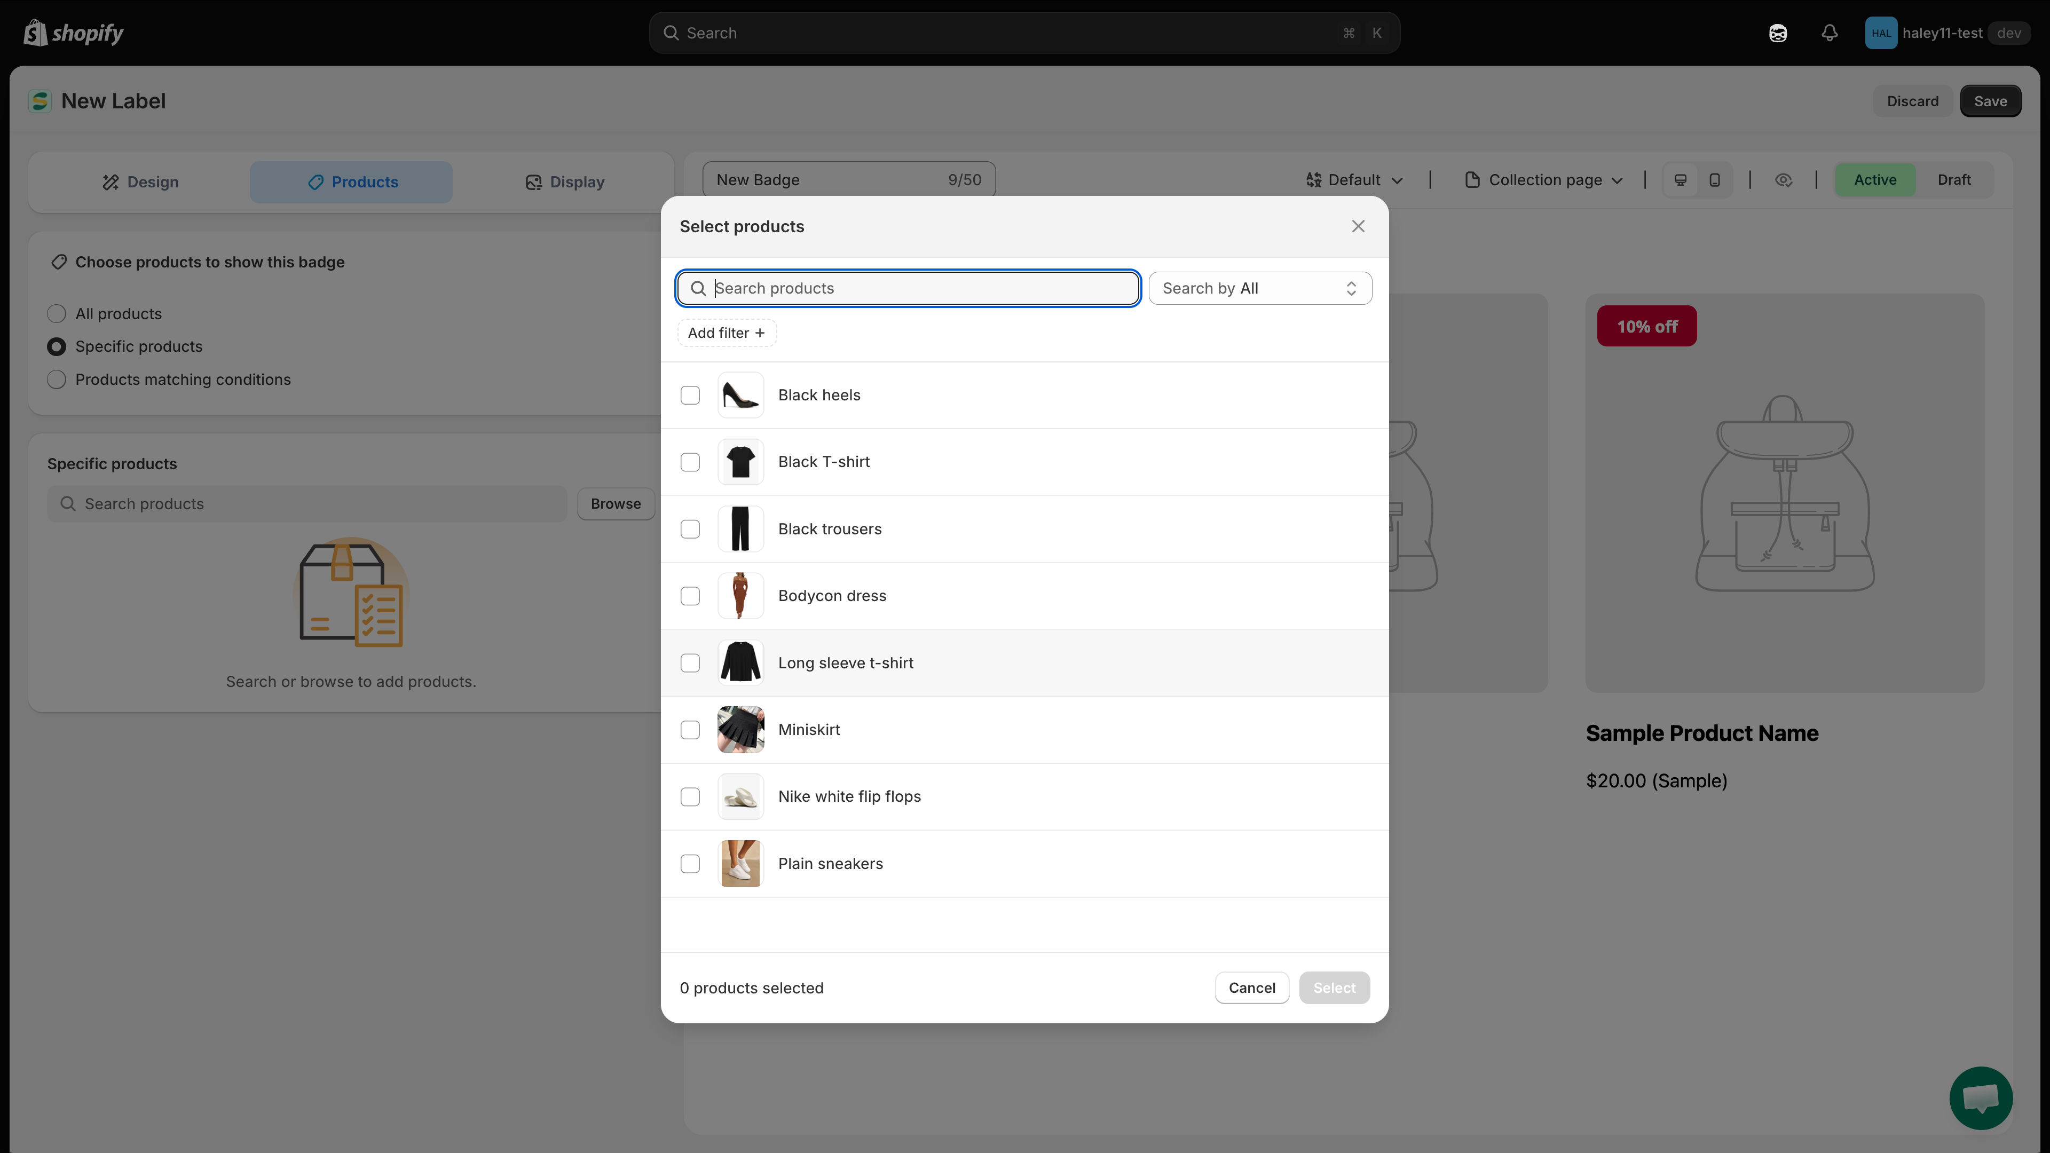Click the Miniskirt product thumbnail

(740, 730)
